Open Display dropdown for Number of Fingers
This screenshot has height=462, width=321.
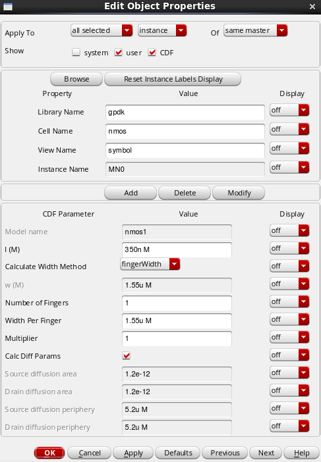[x=289, y=301]
